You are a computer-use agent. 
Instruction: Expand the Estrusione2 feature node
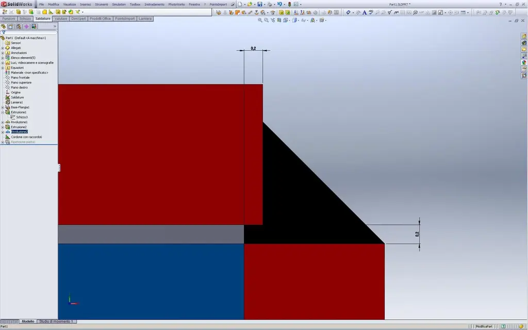click(x=3, y=127)
